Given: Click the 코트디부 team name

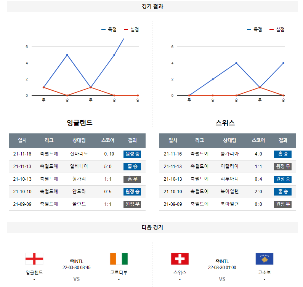Looking at the screenshot, I should click(119, 273).
